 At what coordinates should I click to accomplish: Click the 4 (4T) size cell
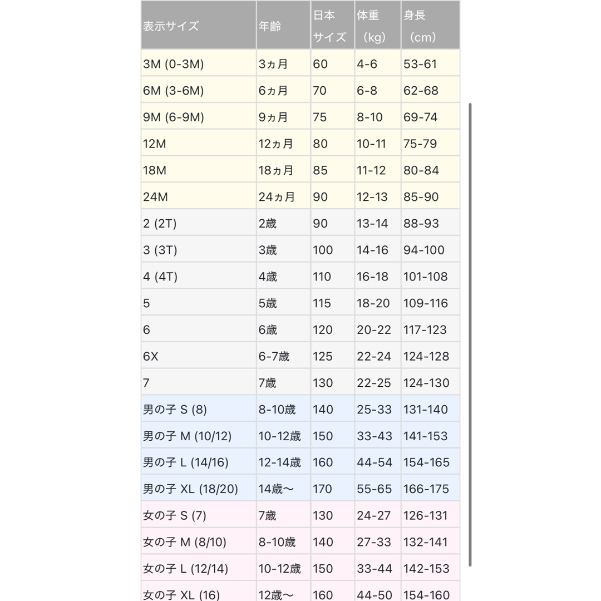[x=199, y=277]
